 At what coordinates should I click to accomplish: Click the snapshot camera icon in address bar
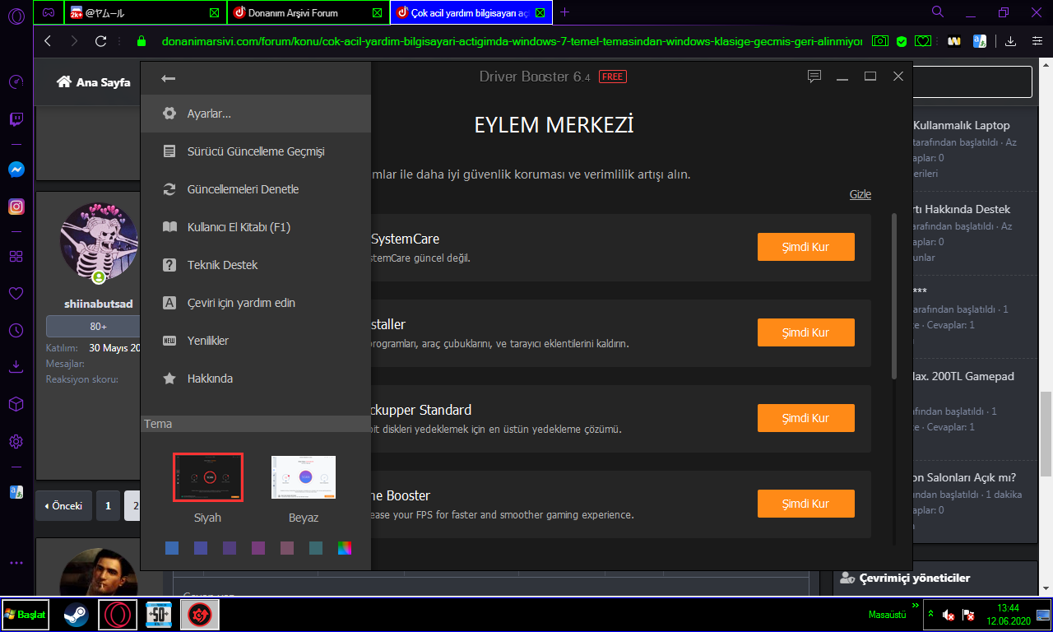(880, 40)
